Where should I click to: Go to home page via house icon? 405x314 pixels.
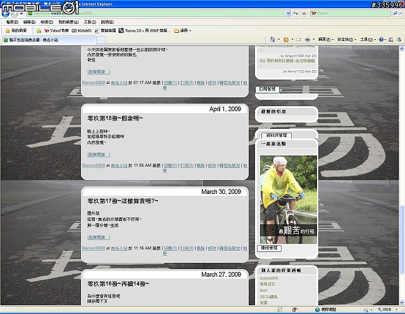tap(273, 39)
